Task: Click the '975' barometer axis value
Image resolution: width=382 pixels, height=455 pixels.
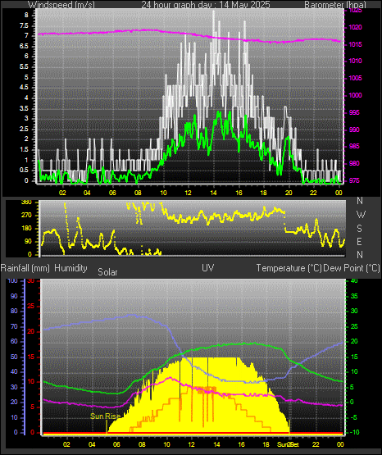Action: pyautogui.click(x=354, y=180)
